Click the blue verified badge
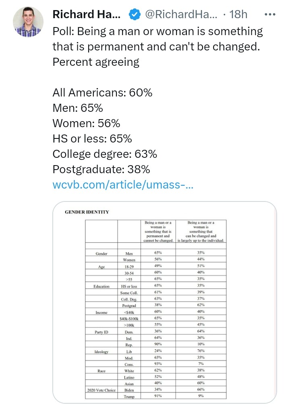This screenshot has height=411, width=290. coord(134,15)
